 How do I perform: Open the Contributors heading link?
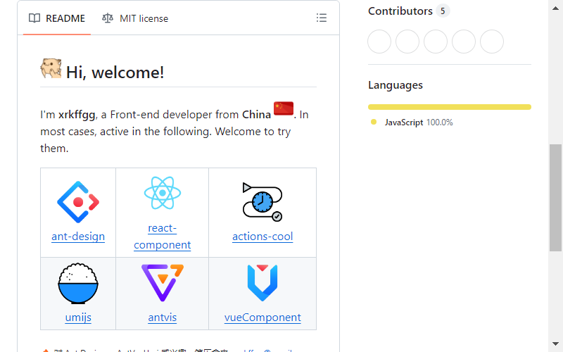click(x=400, y=11)
